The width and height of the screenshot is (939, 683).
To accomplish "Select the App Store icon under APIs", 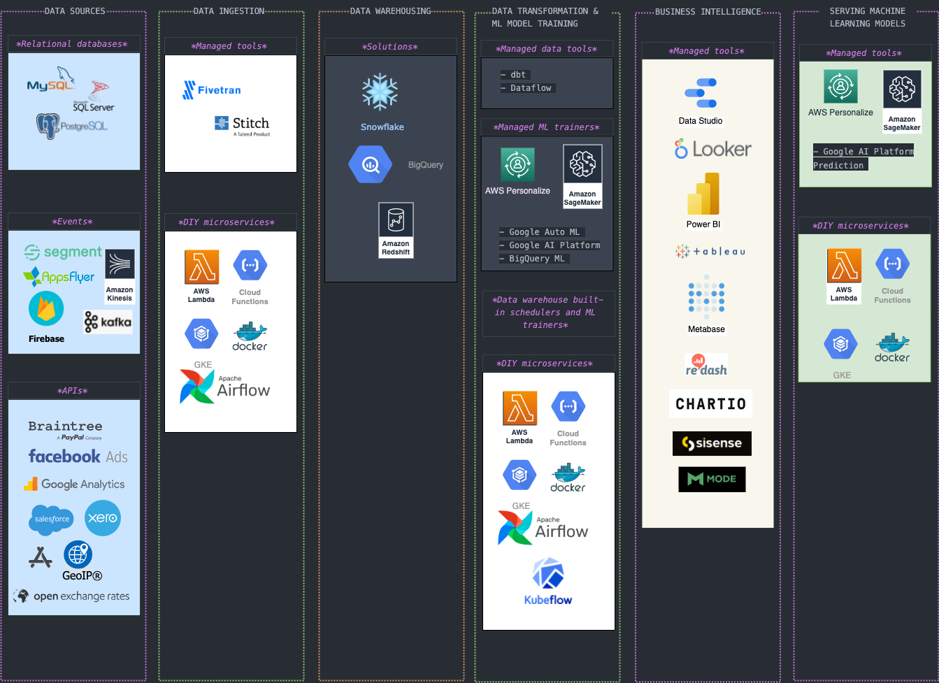I will tap(41, 556).
